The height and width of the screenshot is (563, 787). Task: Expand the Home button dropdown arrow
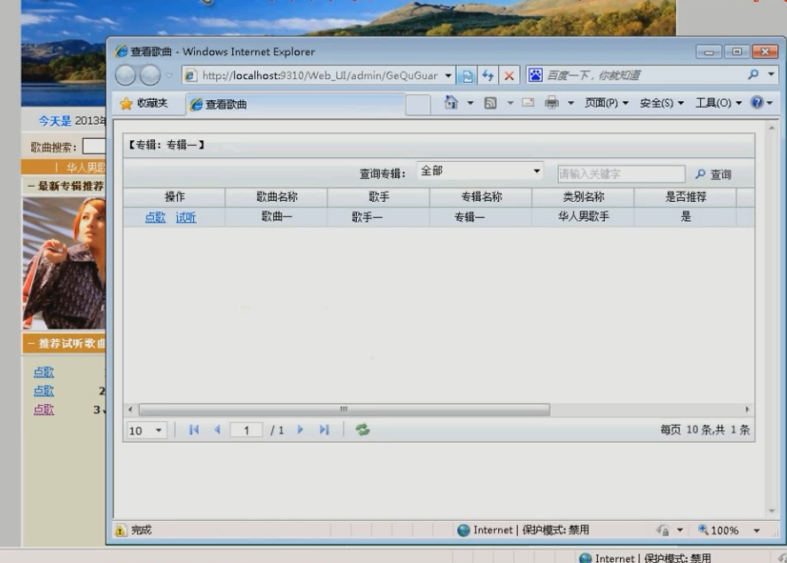tap(470, 103)
